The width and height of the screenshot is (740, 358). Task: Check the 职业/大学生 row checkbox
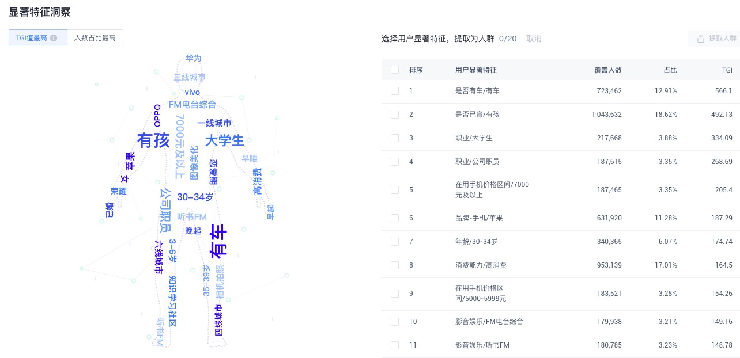pos(395,138)
